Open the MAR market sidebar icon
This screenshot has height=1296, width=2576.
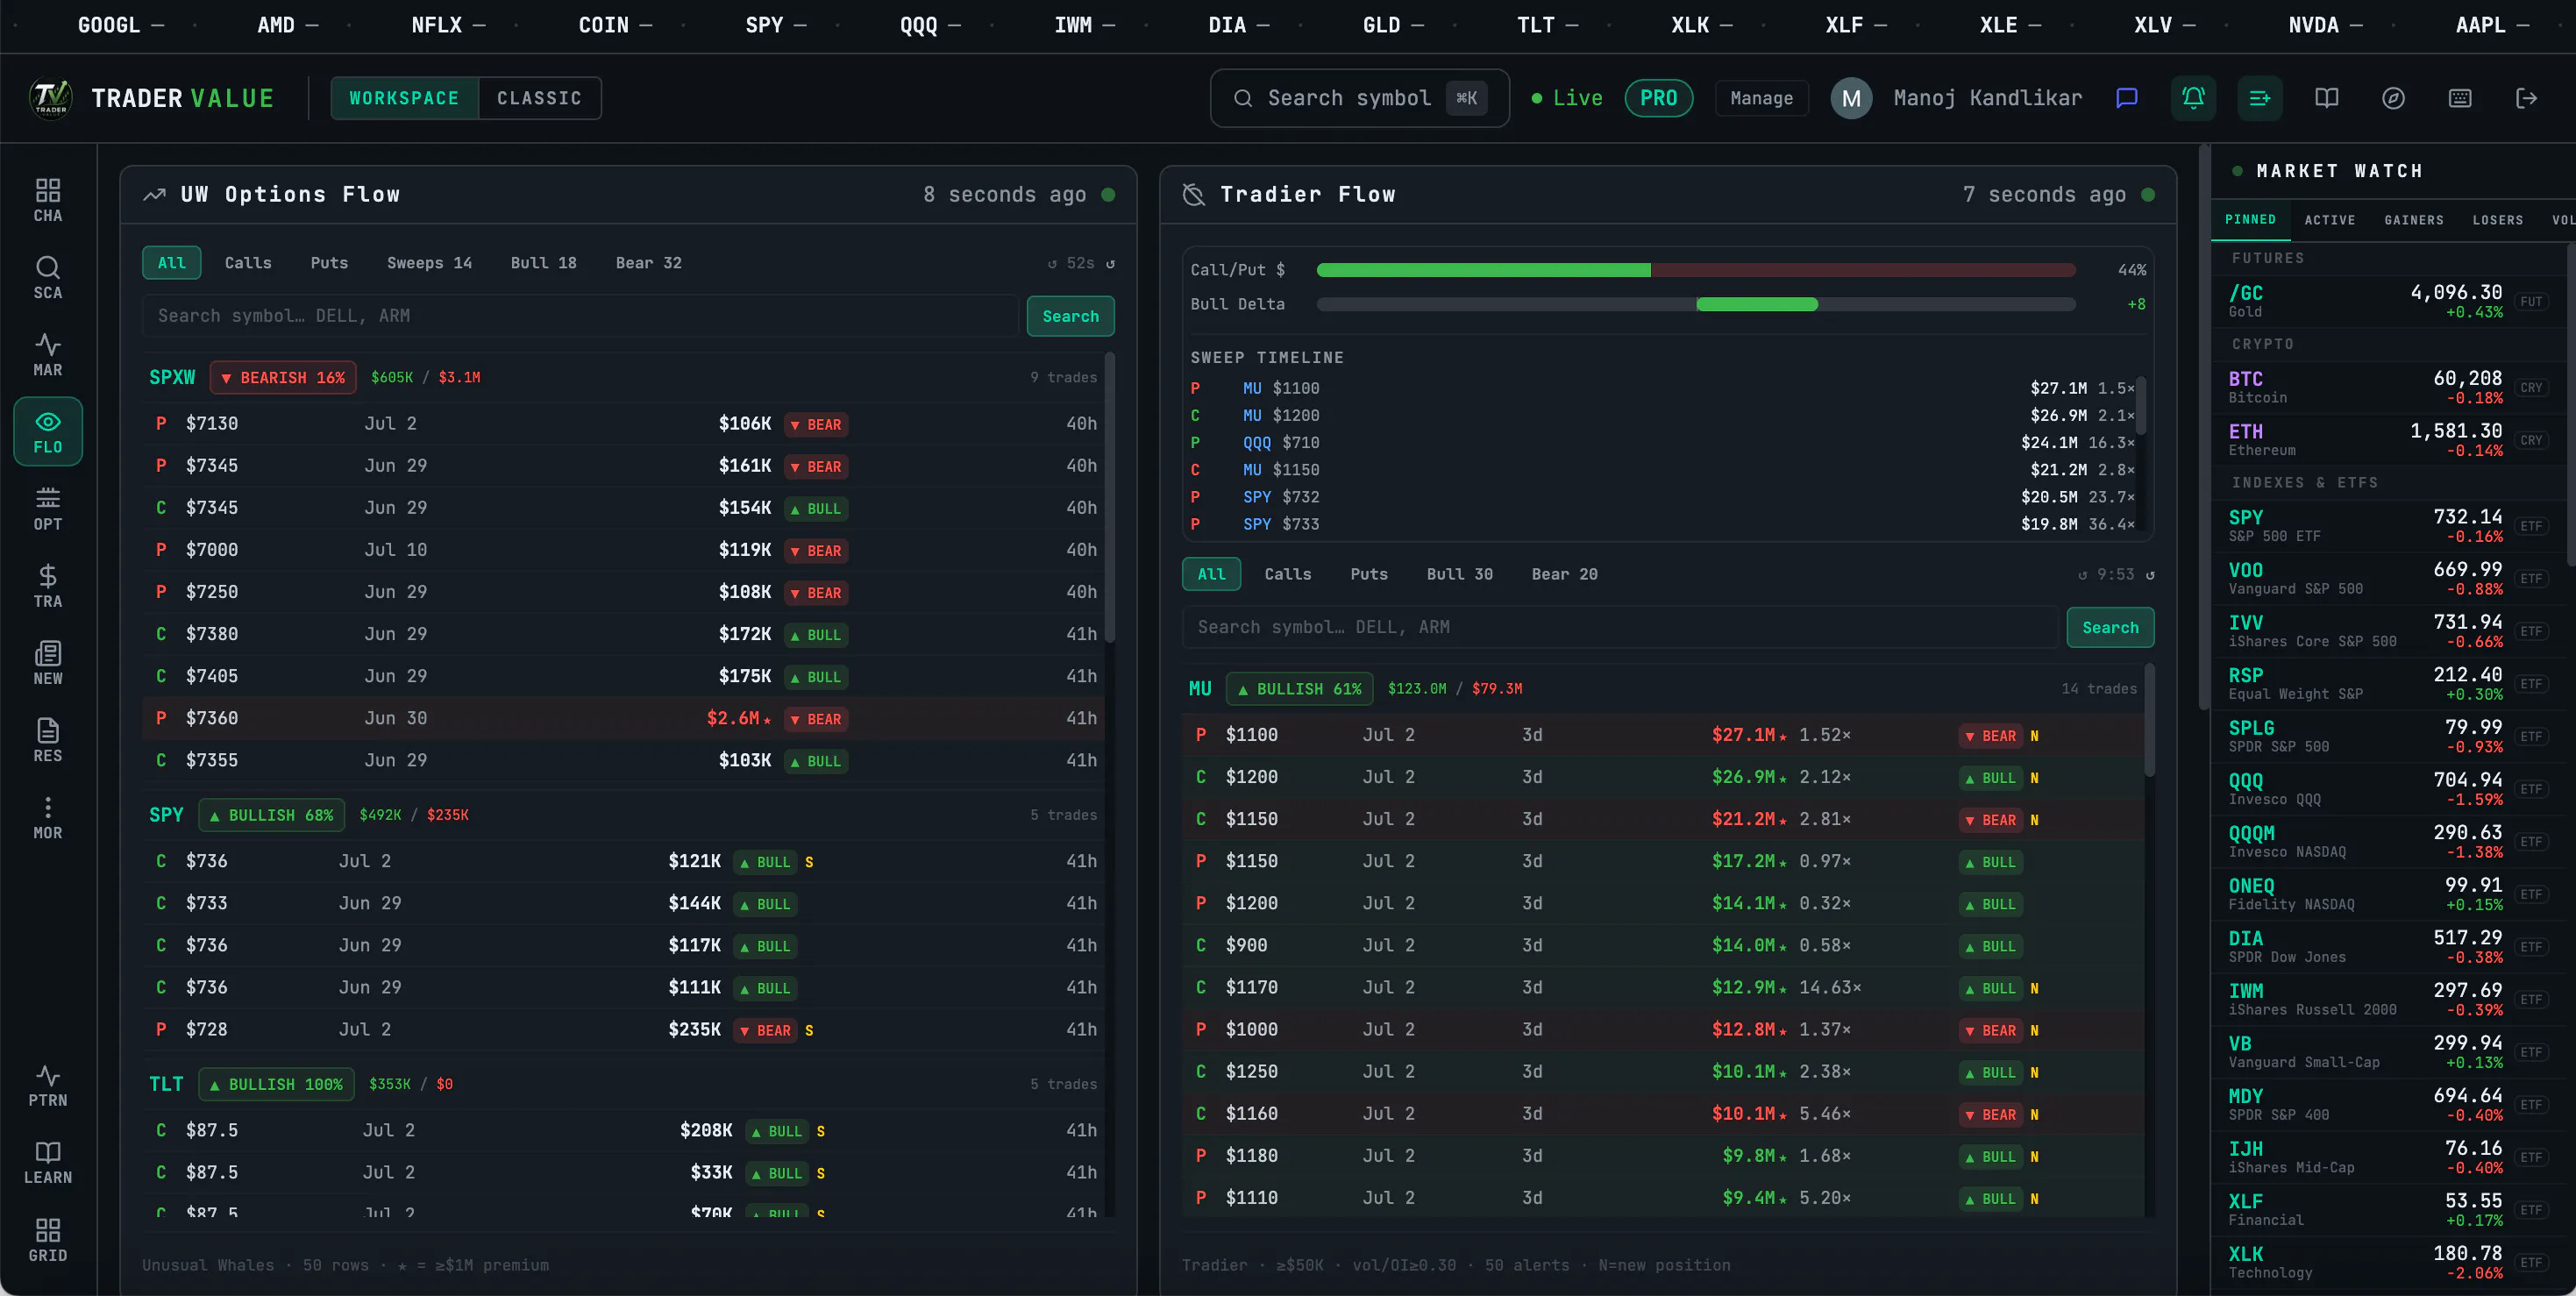click(x=48, y=354)
